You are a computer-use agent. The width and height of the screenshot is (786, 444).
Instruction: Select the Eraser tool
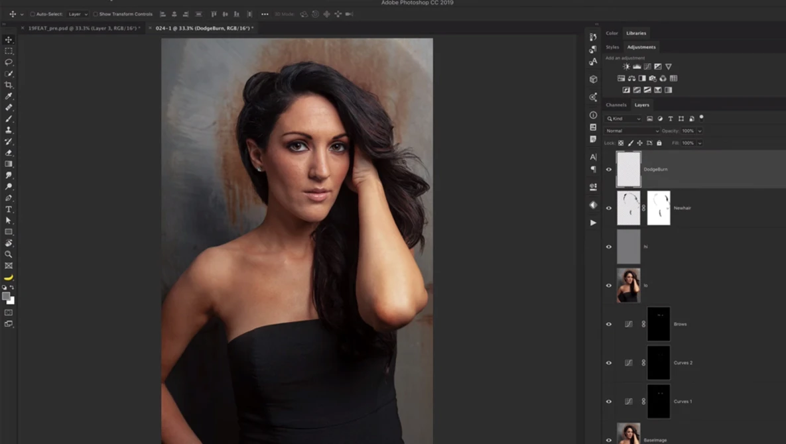(9, 152)
